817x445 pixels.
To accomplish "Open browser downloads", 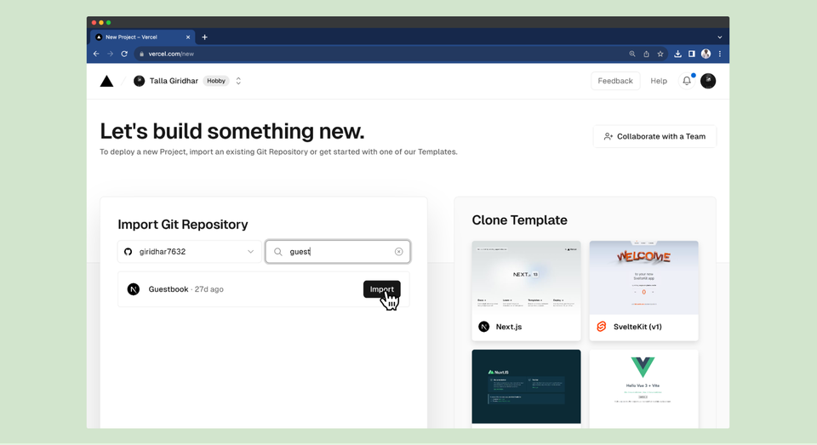I will tap(677, 54).
